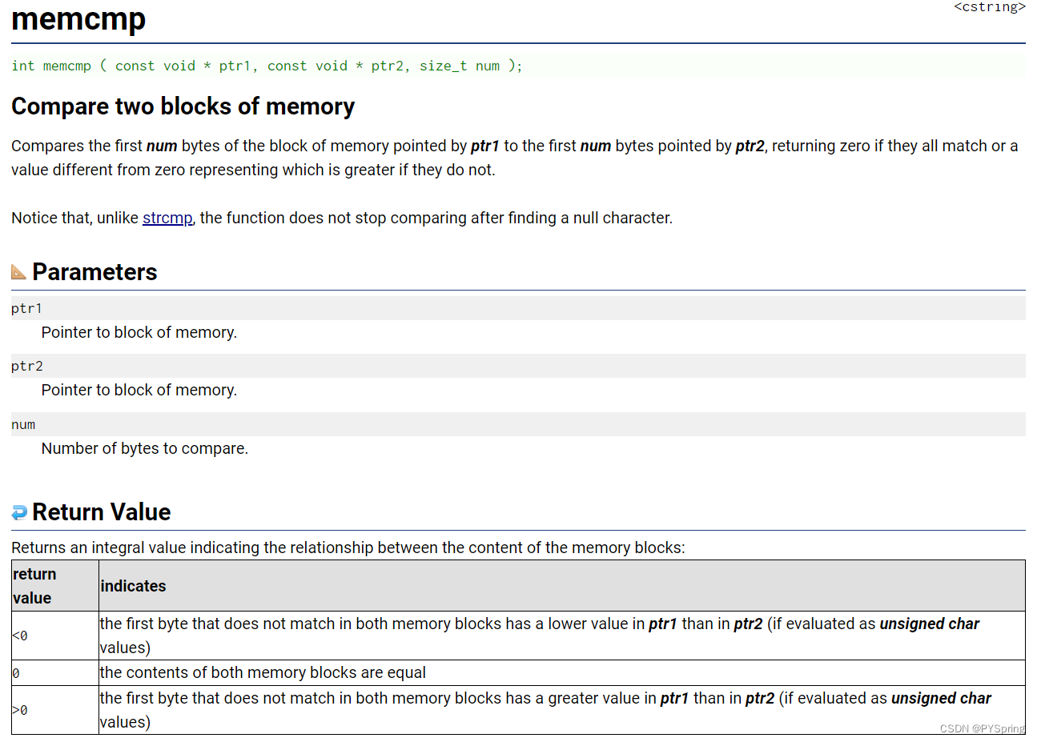Click the <cstring> header label
This screenshot has width=1037, height=742.
[990, 7]
